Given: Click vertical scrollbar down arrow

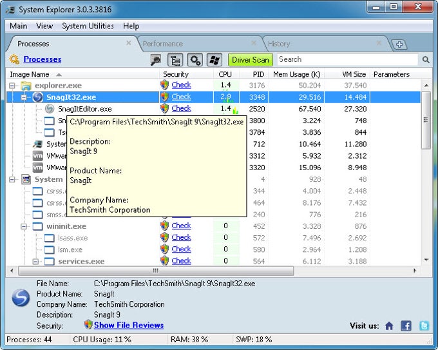Looking at the screenshot, I should coord(426,260).
